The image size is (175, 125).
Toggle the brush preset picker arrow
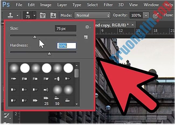[34, 15]
